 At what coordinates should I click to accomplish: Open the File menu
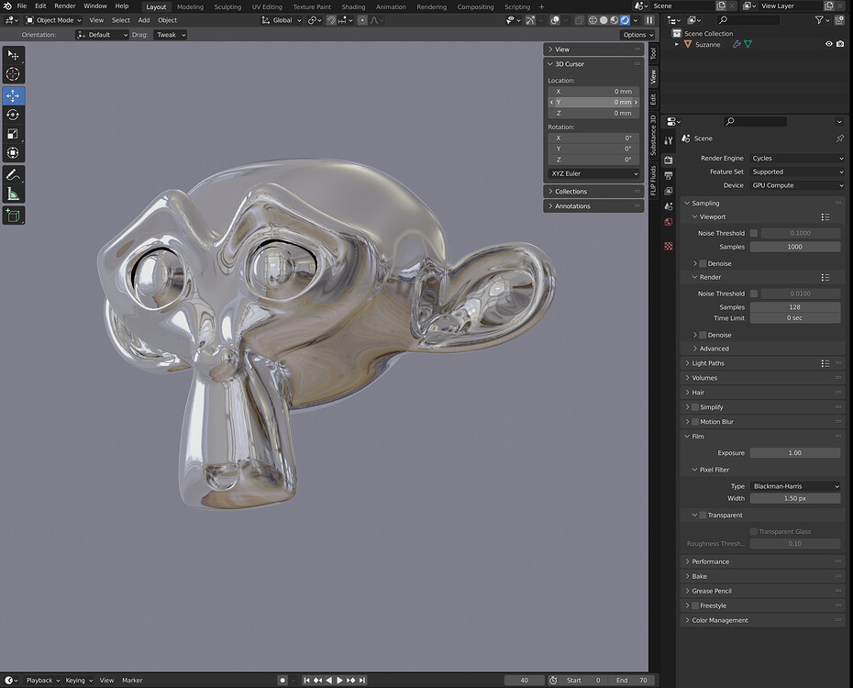pos(22,6)
